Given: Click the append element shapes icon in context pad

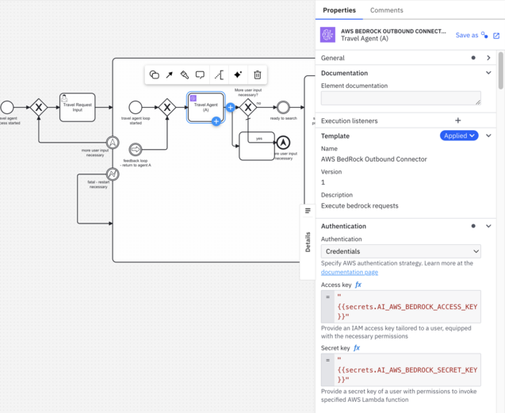Looking at the screenshot, I should coord(155,75).
